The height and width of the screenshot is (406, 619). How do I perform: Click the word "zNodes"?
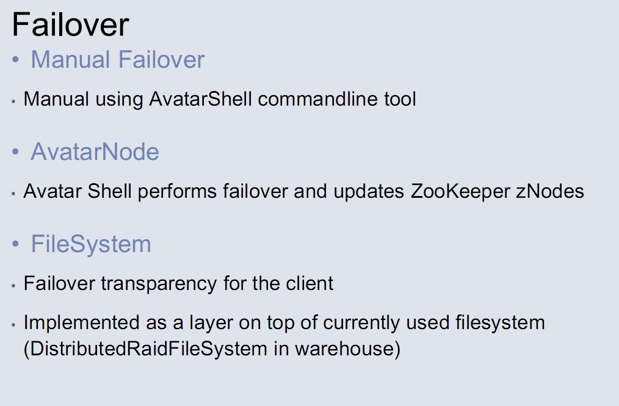pyautogui.click(x=550, y=192)
